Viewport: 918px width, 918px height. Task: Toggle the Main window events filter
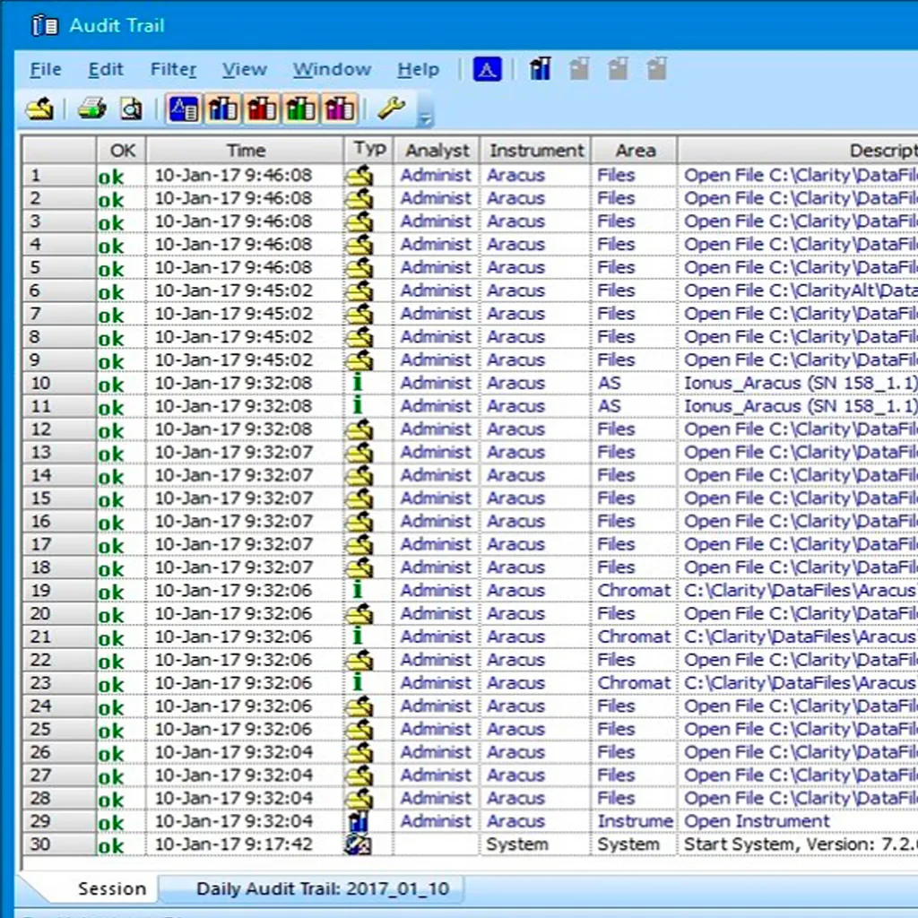[x=184, y=108]
